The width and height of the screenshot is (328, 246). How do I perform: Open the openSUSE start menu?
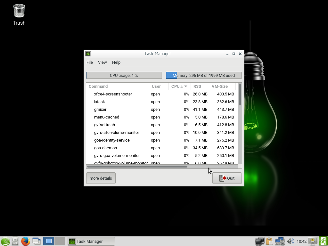5,241
